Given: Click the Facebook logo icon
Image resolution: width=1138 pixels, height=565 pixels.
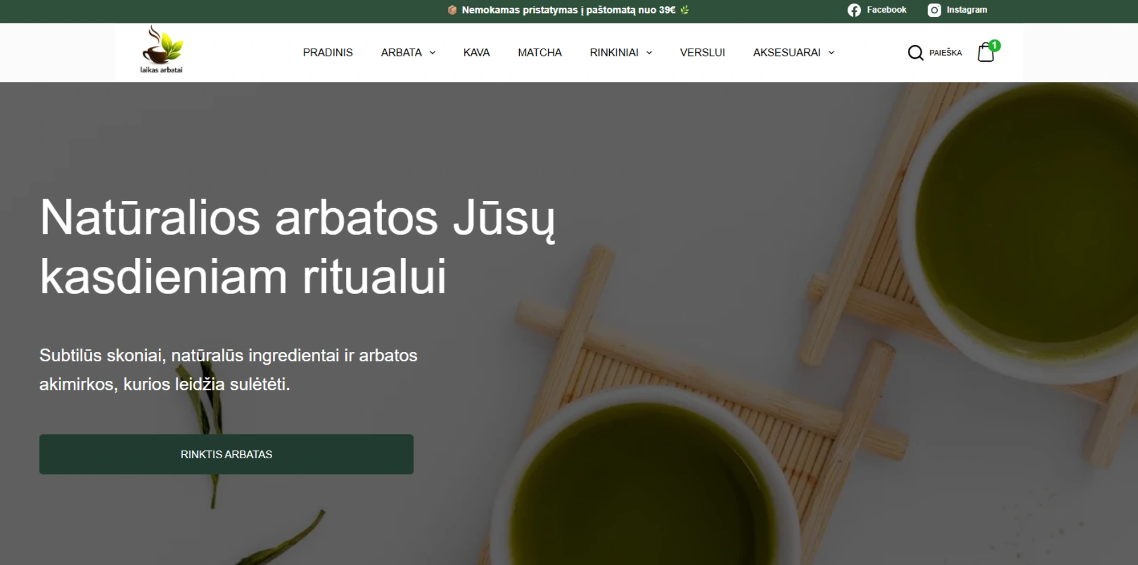Looking at the screenshot, I should point(854,10).
